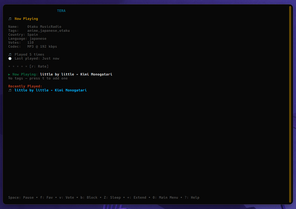This screenshot has width=296, height=209.
Task: Click the white track title little by little - Kimi Monogatari
Action: (76, 74)
